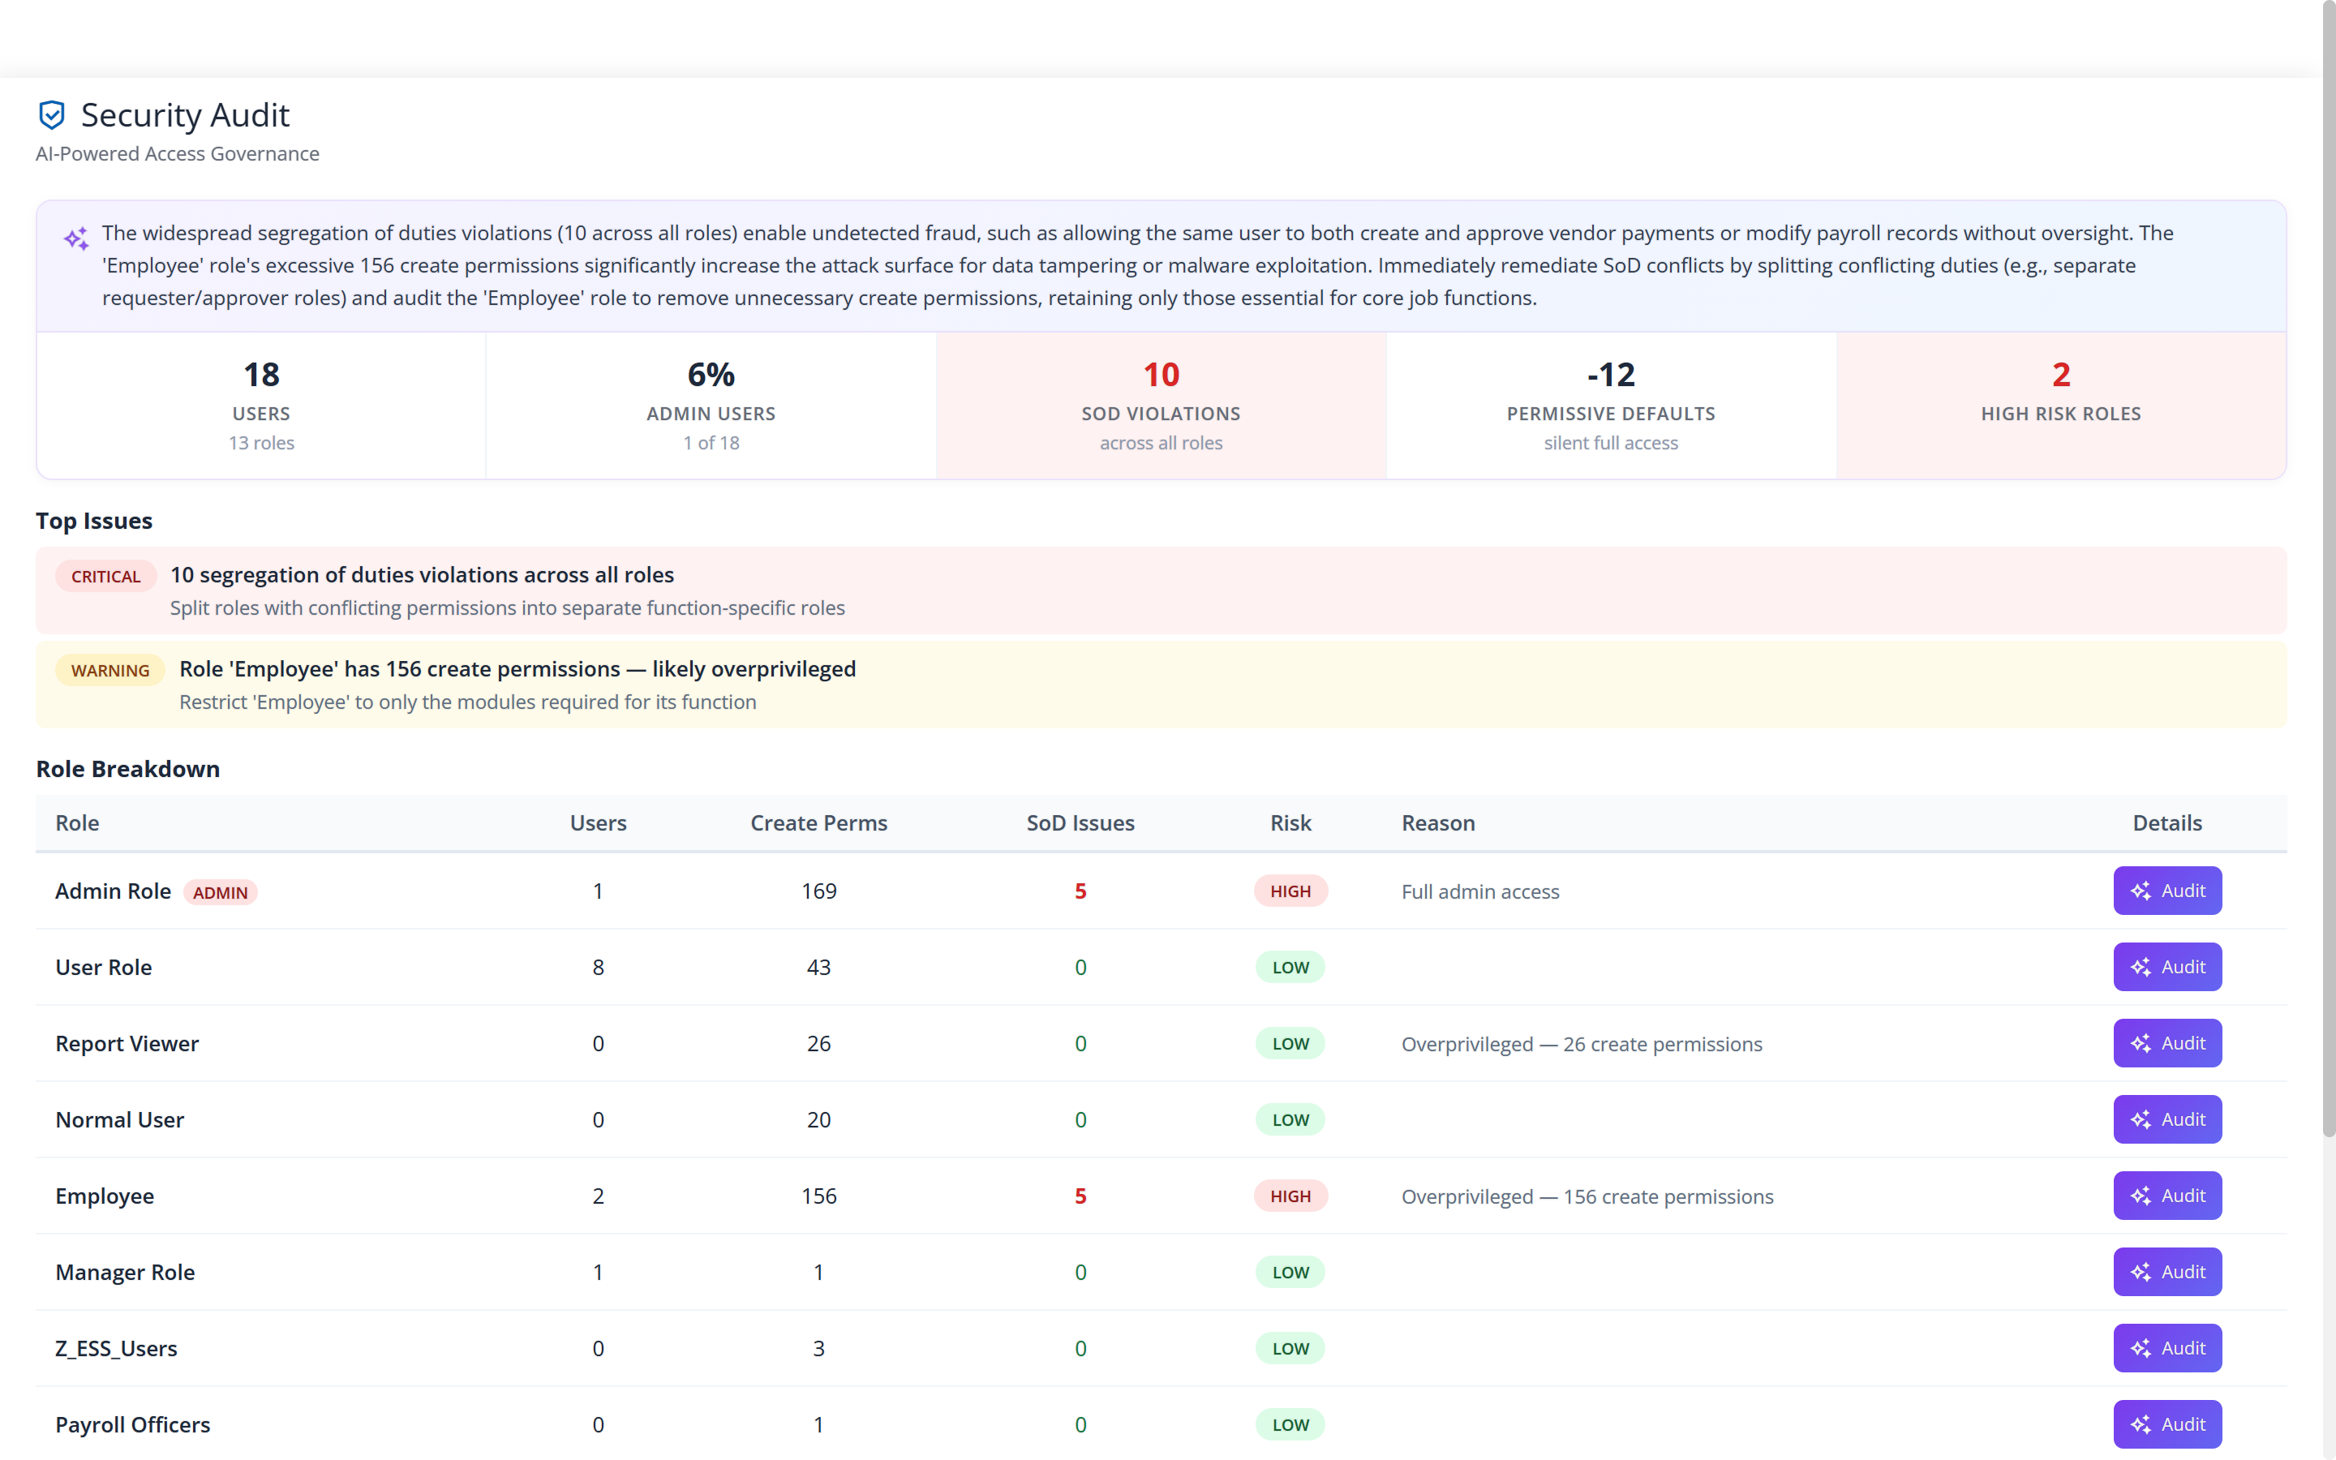The image size is (2336, 1460).
Task: Click Overprivileged — 26 create permissions reason
Action: (x=1581, y=1044)
